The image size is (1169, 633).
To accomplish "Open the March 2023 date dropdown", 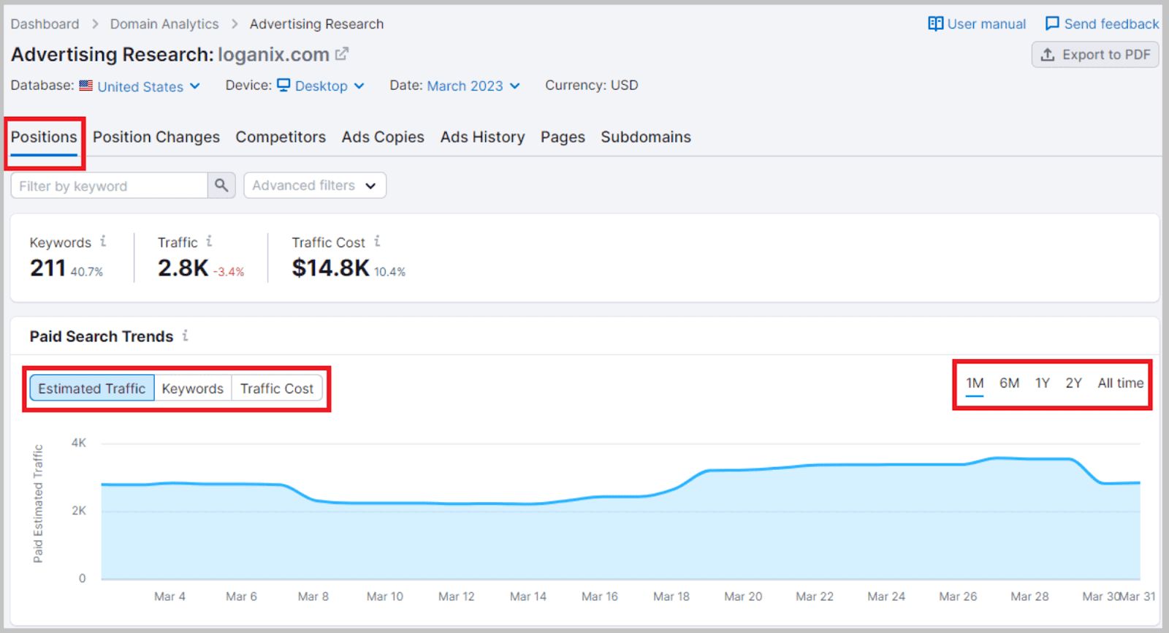I will [473, 86].
